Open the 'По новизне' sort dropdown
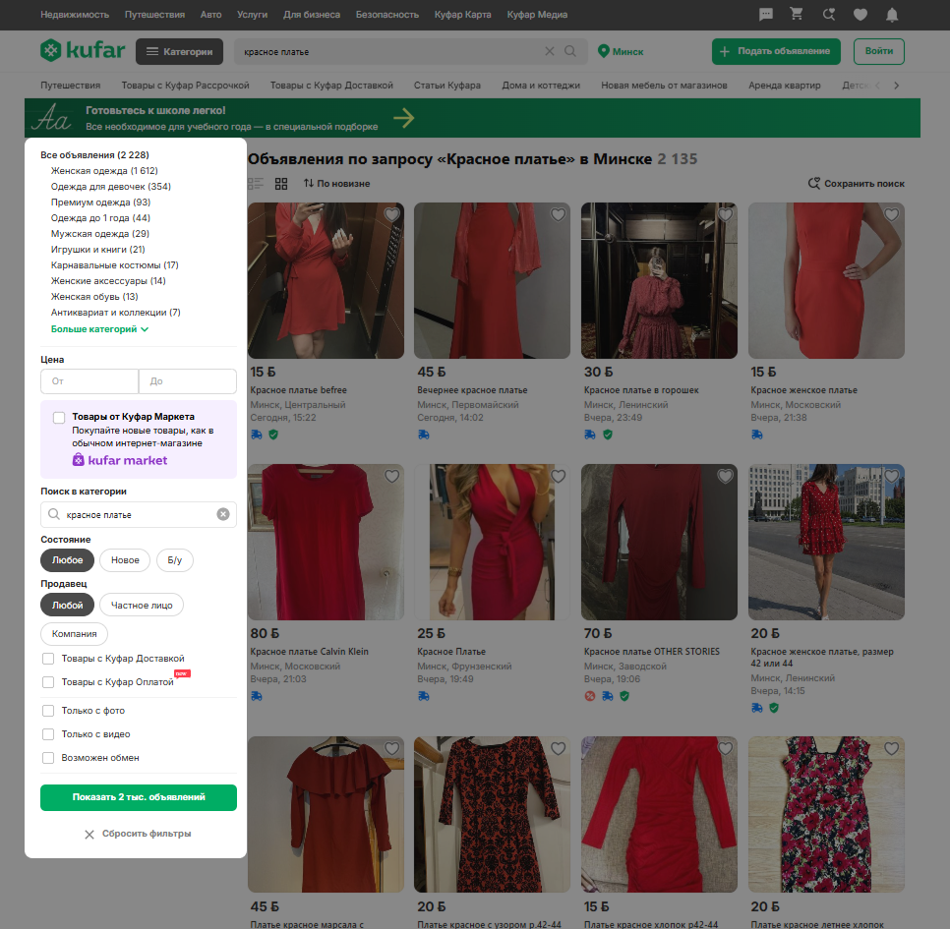 tap(337, 184)
